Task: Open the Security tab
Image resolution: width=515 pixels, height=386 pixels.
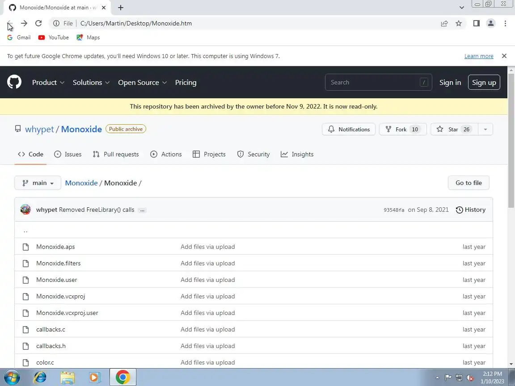Action: [x=253, y=154]
